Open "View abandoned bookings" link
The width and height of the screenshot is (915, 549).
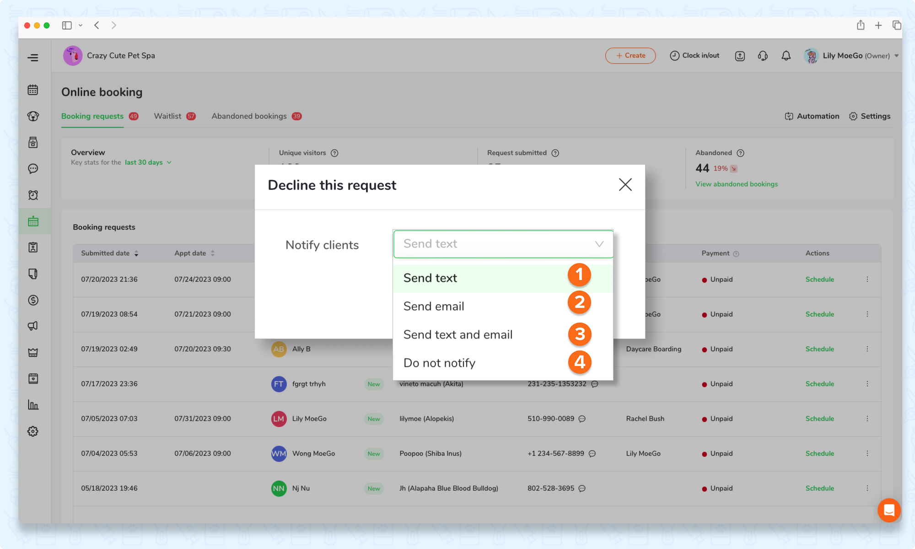[737, 184]
